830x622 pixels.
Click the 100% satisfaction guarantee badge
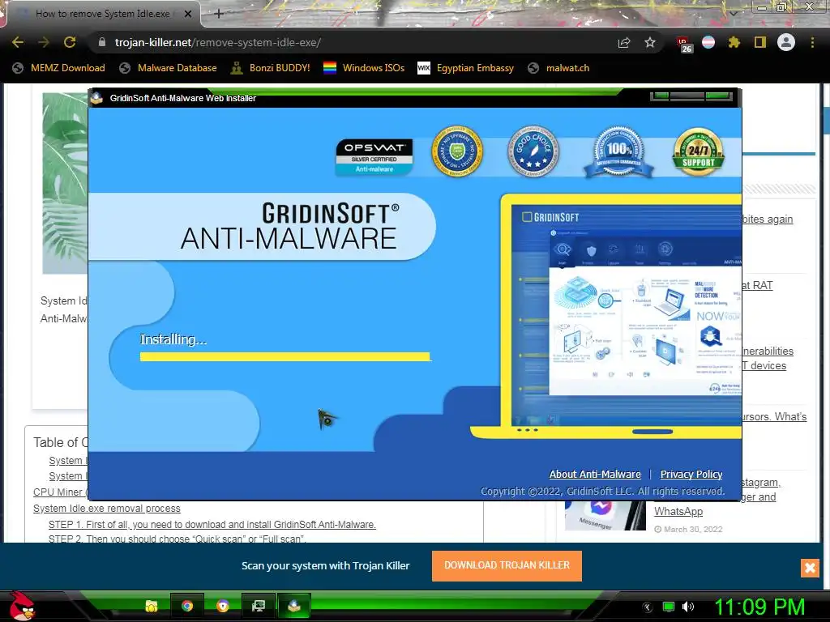(x=618, y=151)
